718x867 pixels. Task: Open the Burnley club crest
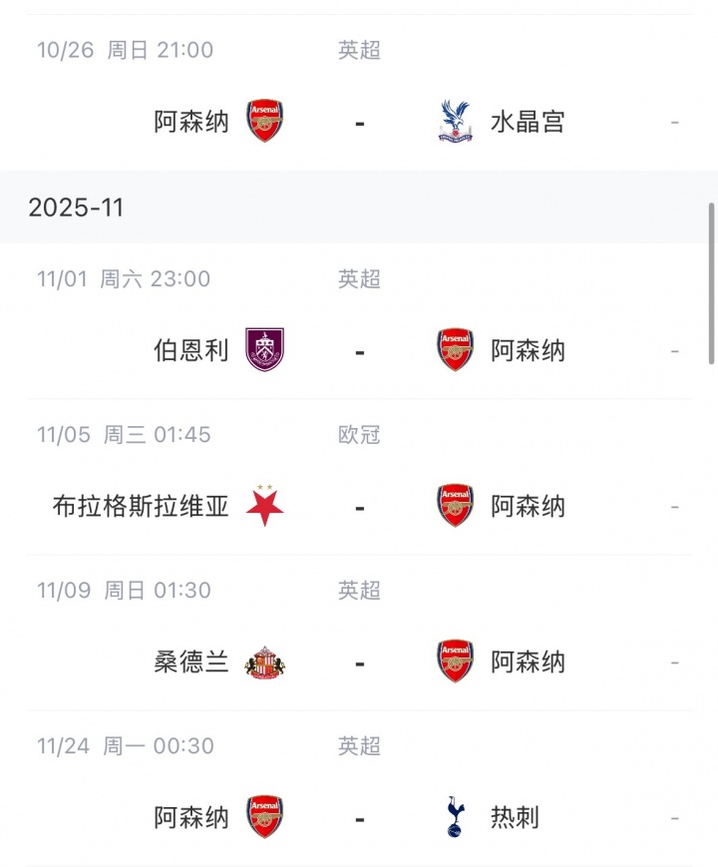264,350
